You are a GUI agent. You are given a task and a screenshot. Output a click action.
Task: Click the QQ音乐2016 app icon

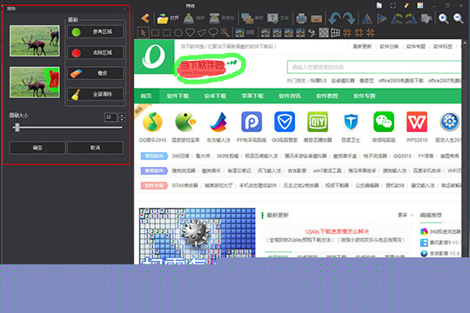[x=152, y=122]
